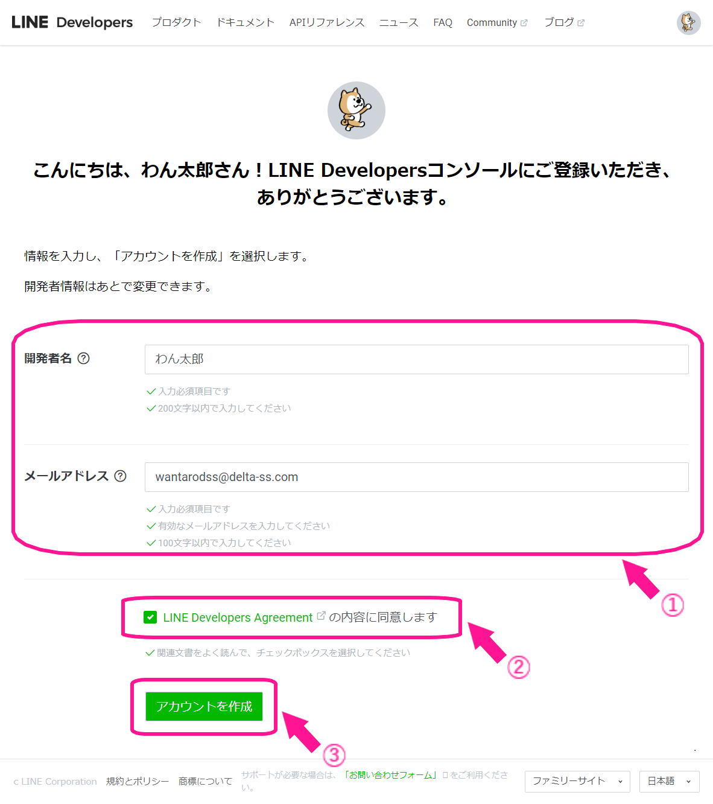Screen dimensions: 713x804
Task: Open the LINE Developers Agreement link
Action: coord(238,617)
